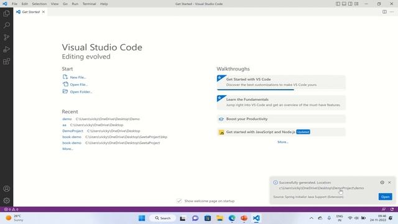Open File Explorer on taskbar

click(220, 218)
